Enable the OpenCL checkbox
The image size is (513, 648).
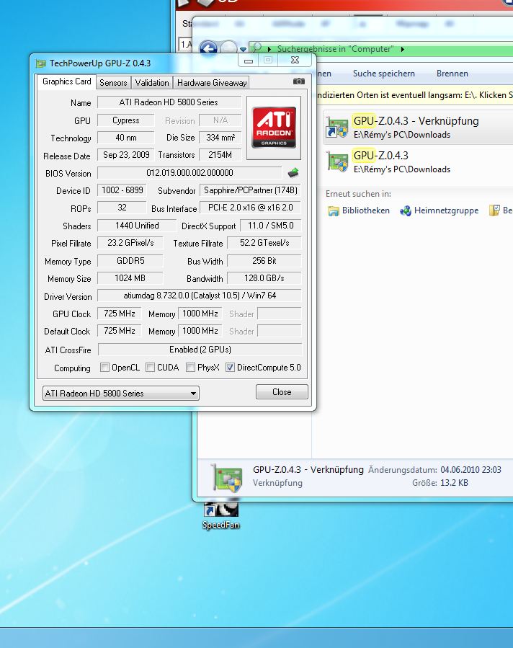[105, 368]
